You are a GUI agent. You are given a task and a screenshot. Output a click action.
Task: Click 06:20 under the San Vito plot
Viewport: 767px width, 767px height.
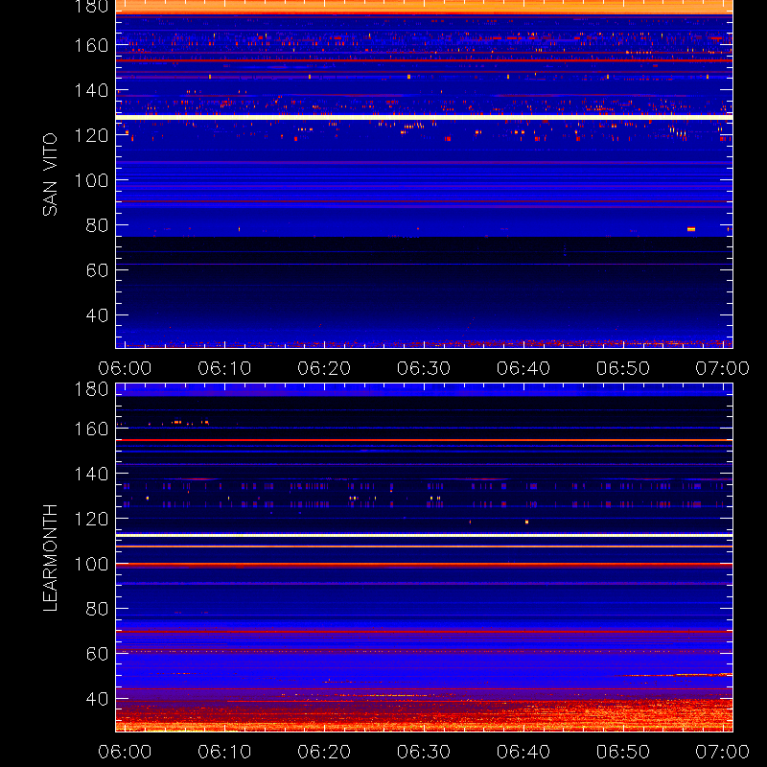(324, 368)
